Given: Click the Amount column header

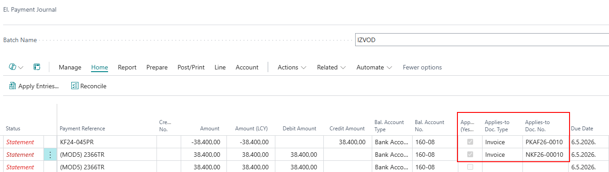Looking at the screenshot, I should tap(210, 129).
